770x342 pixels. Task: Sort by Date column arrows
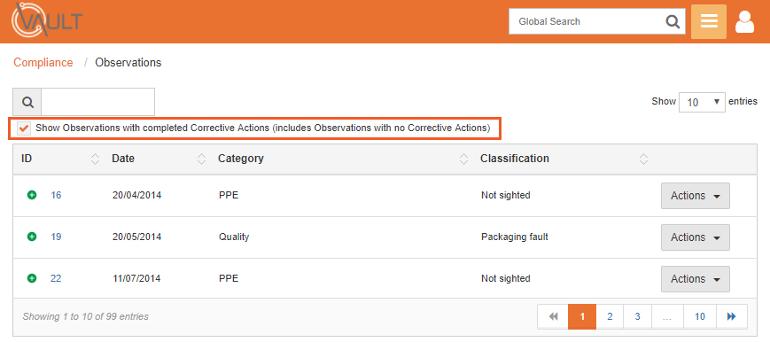point(201,159)
